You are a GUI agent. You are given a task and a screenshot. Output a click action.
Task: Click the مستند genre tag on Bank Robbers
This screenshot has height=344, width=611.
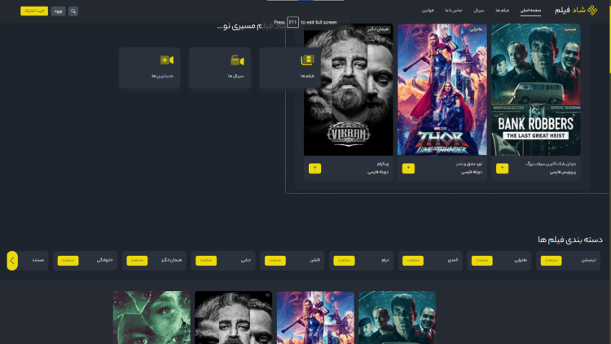570,29
